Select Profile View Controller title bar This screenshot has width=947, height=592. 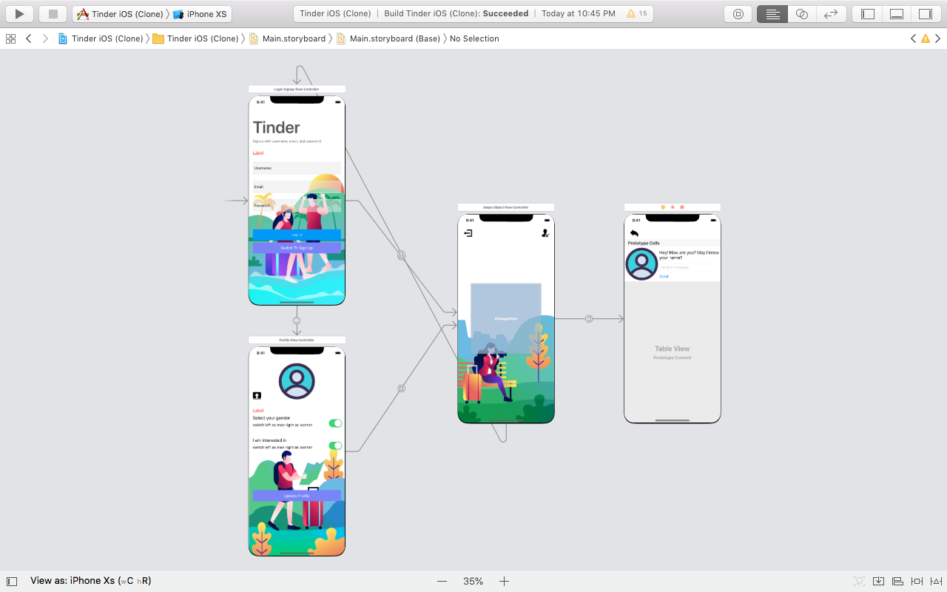click(297, 340)
